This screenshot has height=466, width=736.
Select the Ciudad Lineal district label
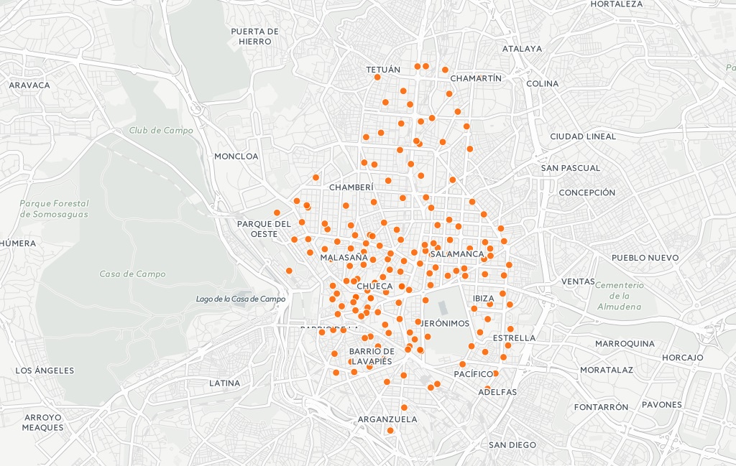[582, 136]
